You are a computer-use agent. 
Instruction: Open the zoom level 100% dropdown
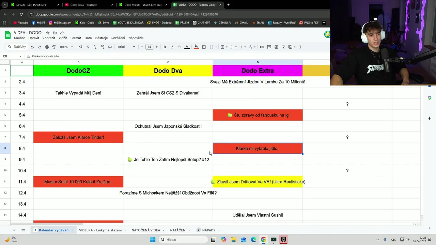pos(66,47)
